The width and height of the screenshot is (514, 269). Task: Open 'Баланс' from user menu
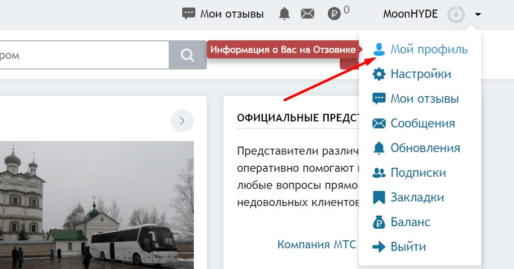click(410, 222)
